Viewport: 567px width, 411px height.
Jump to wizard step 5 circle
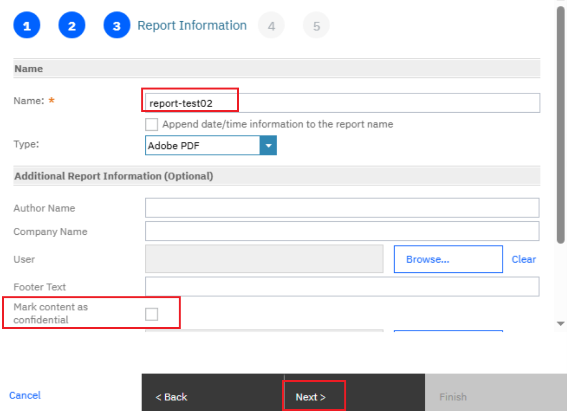pyautogui.click(x=316, y=26)
